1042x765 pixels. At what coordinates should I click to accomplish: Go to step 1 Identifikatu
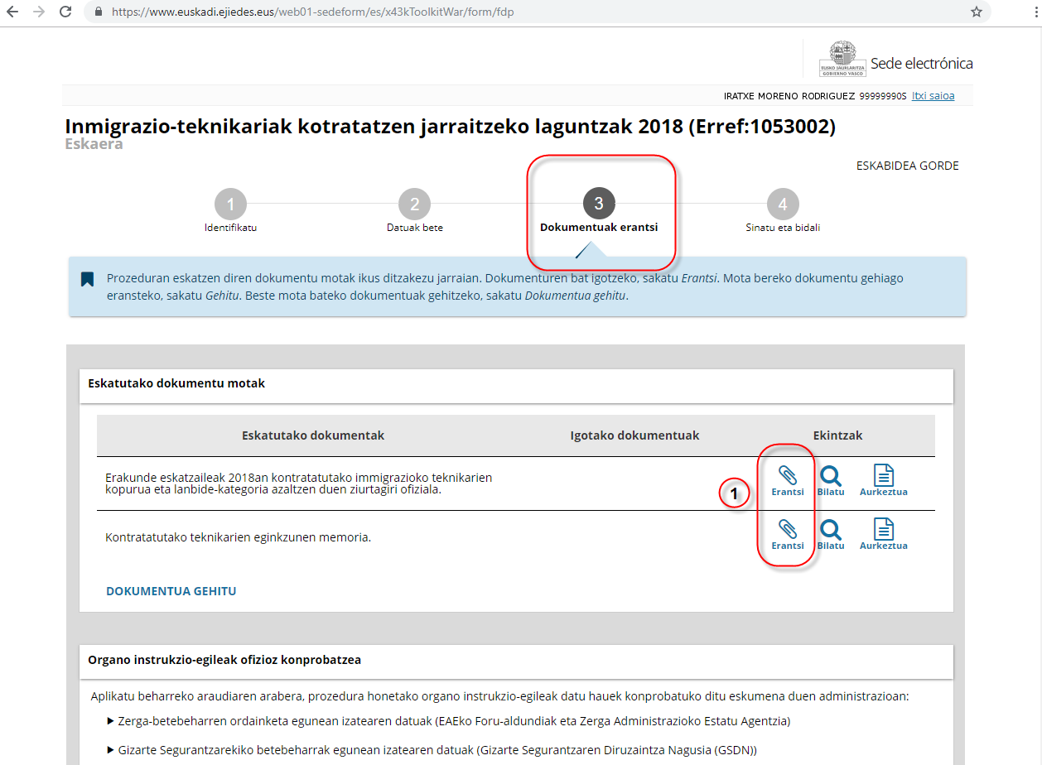[230, 204]
